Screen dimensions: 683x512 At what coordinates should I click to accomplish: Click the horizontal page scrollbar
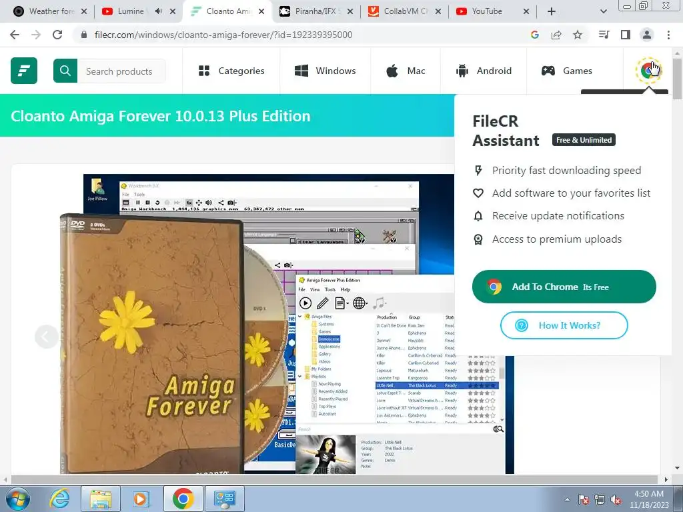point(333,479)
